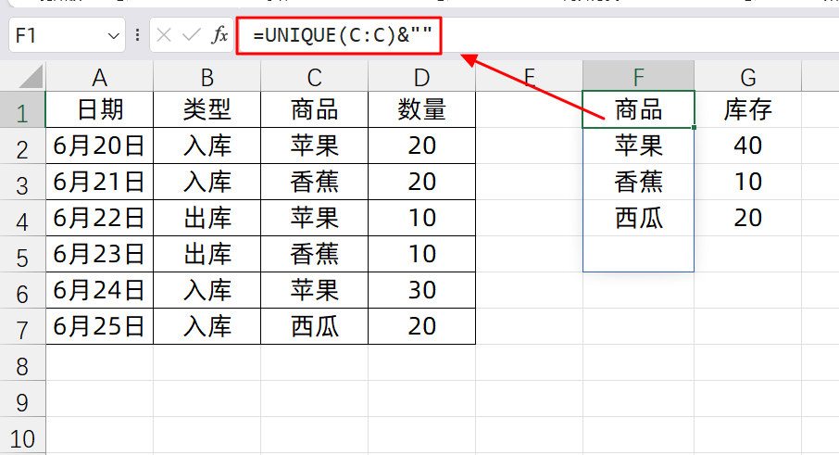Select row 7 header
This screenshot has width=839, height=455.
tap(22, 327)
